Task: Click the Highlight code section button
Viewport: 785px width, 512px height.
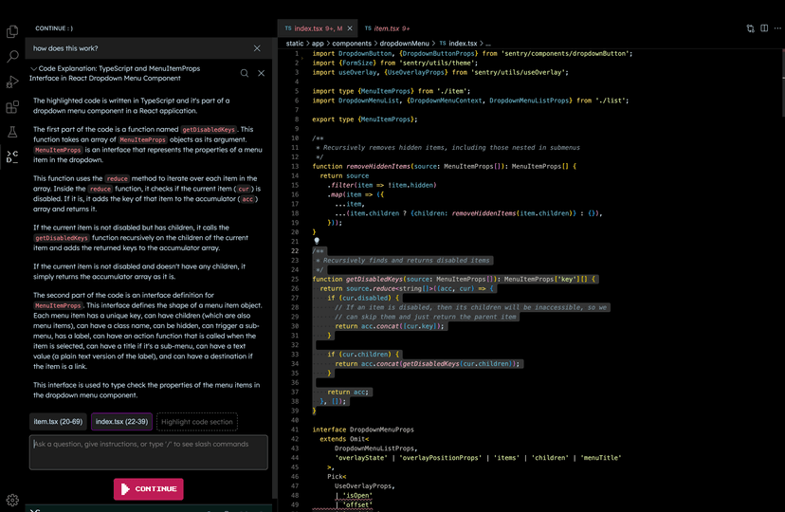Action: (196, 422)
